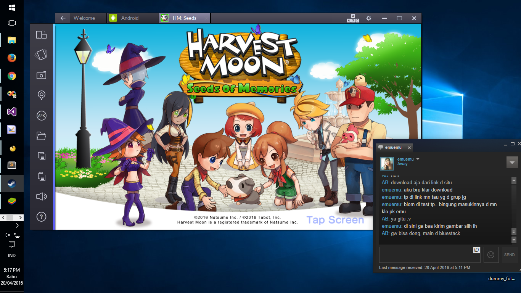Launch Google Chrome from the taskbar
Image resolution: width=521 pixels, height=293 pixels.
[x=11, y=76]
